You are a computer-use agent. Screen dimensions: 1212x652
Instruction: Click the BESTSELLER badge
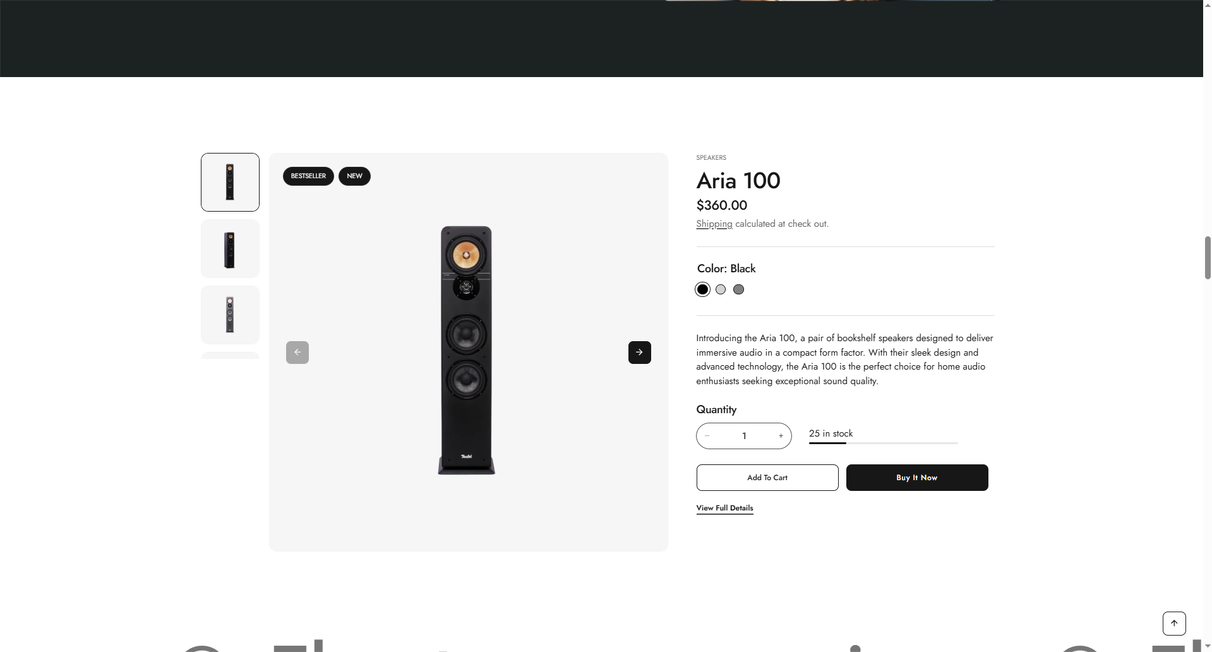308,176
